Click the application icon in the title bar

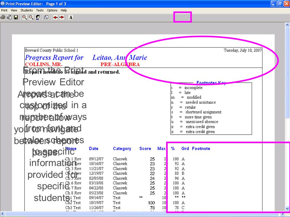tap(3, 4)
